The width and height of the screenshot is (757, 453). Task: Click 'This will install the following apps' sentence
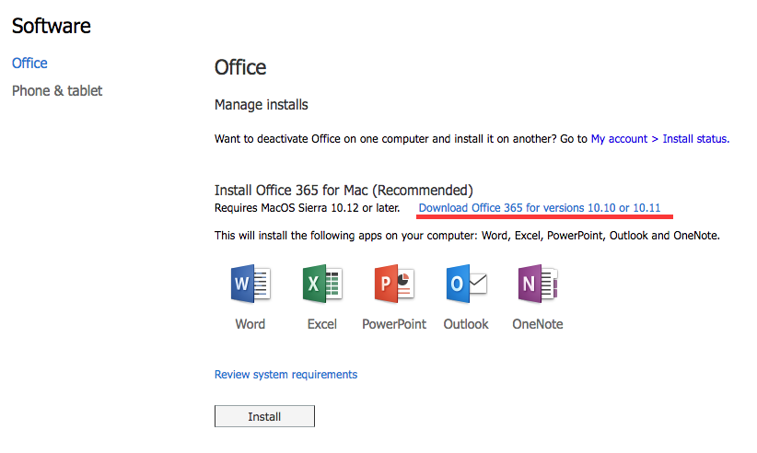(x=467, y=236)
